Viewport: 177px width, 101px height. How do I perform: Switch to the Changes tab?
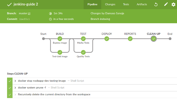point(110,4)
